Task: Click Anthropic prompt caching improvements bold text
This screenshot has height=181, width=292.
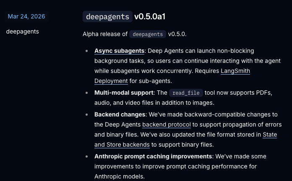Action: [x=153, y=156]
